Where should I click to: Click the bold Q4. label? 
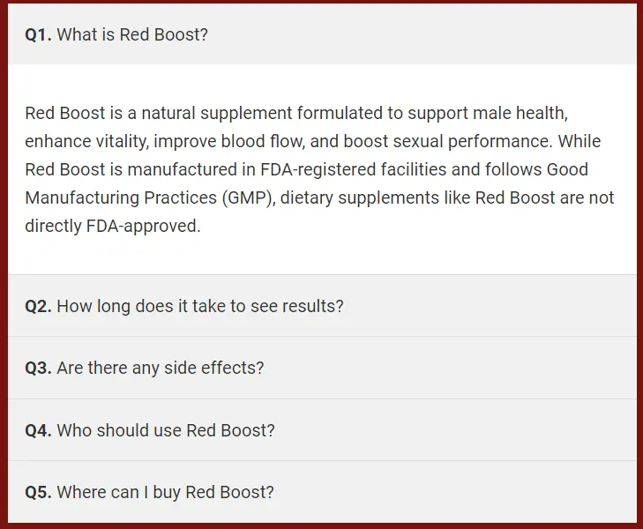coord(38,430)
